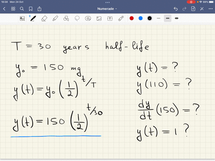Pick the black pen color
215x161 pixels.
pos(150,18)
